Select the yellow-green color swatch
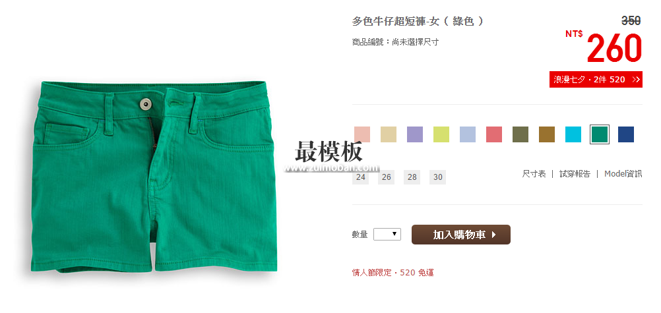 tap(441, 134)
